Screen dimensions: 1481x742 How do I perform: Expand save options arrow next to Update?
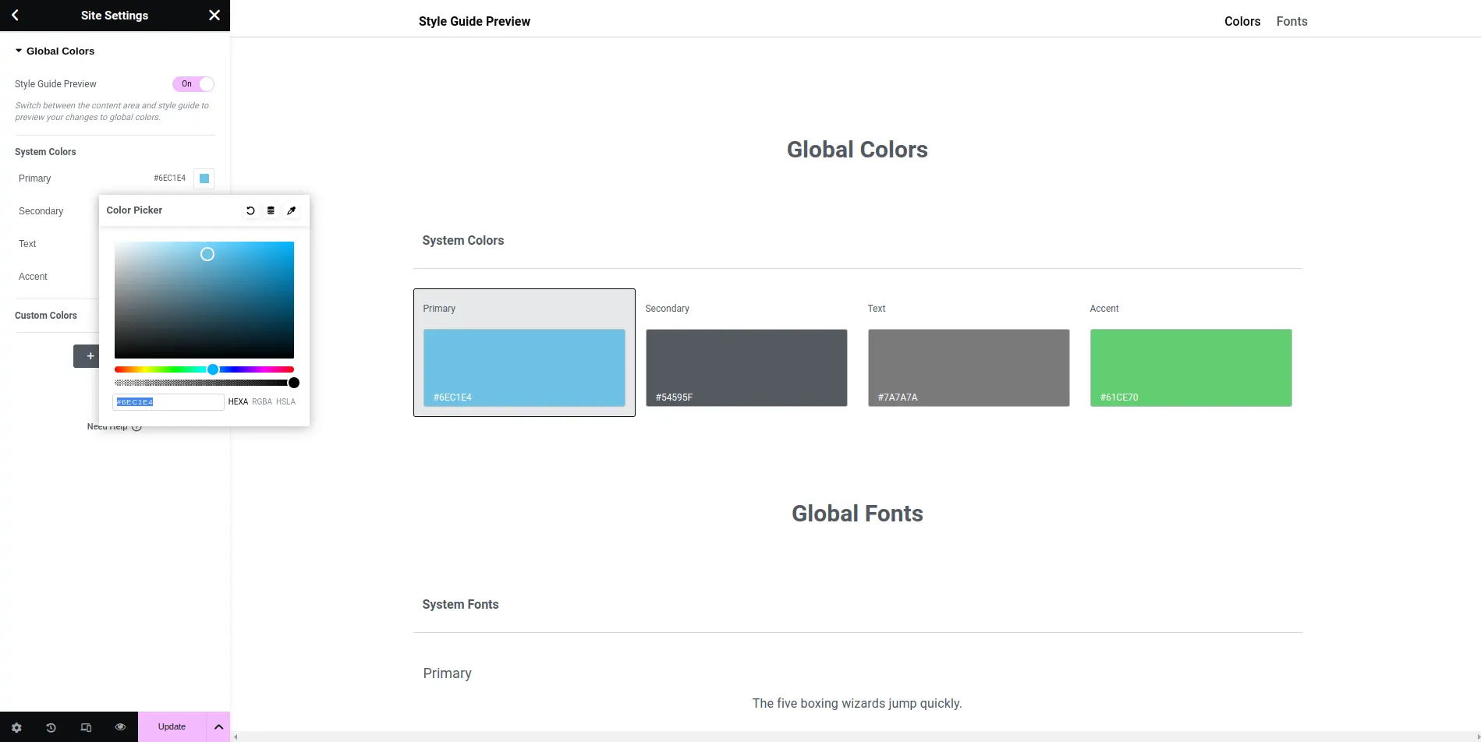click(x=219, y=727)
